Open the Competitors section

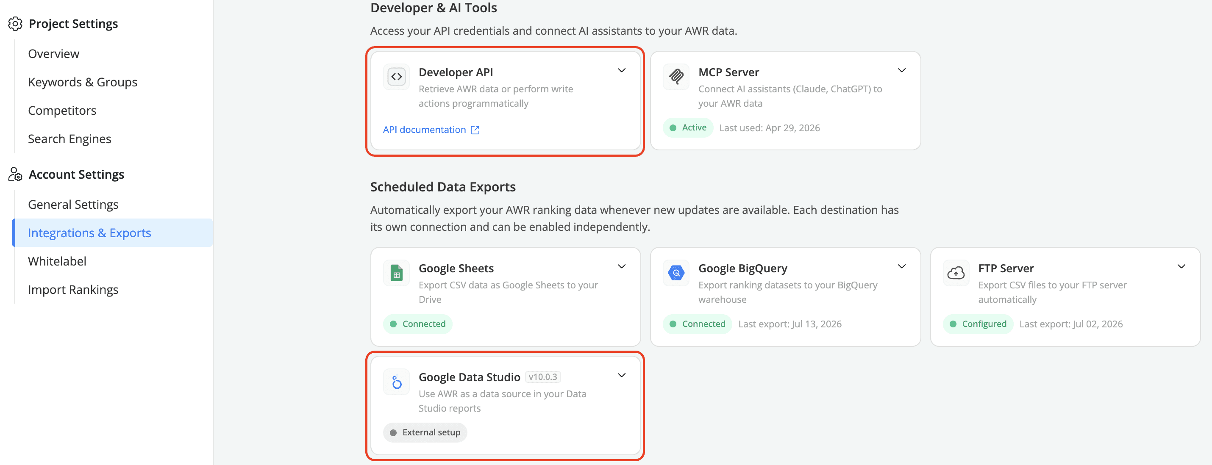(x=62, y=111)
